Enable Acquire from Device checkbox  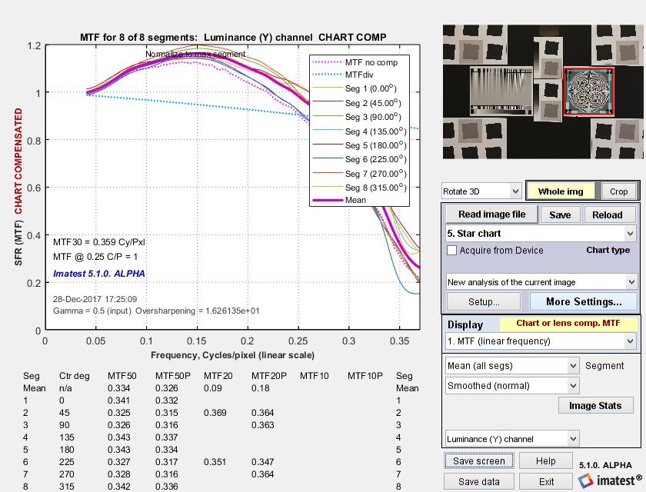[x=452, y=251]
